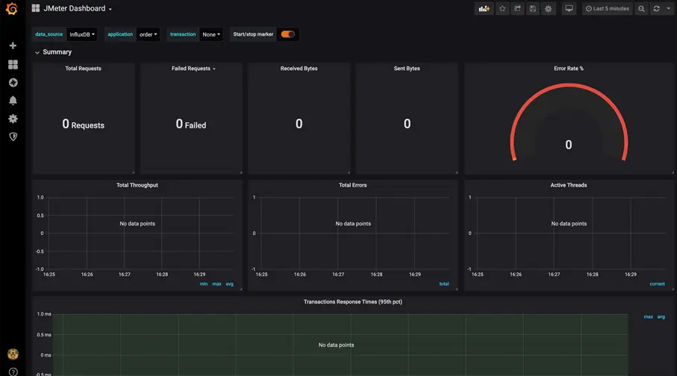The width and height of the screenshot is (677, 376).
Task: Open the InfluxDB data_source dropdown
Action: pos(82,34)
